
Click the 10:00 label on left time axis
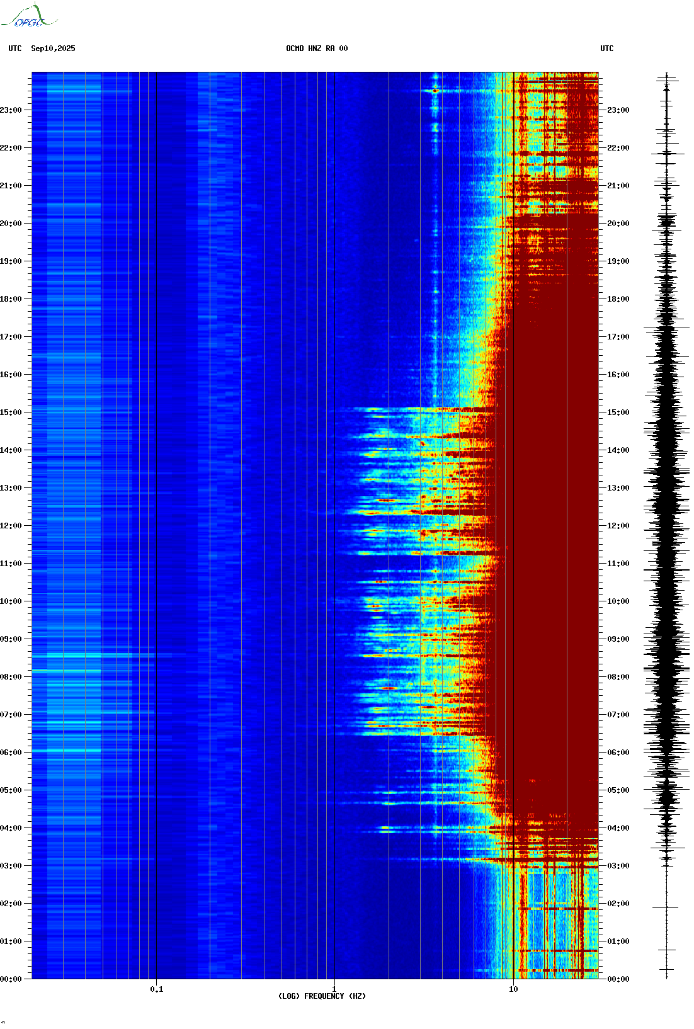(x=11, y=601)
